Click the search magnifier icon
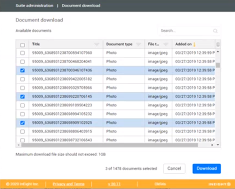Image resolution: width=235 pixels, height=189 pixels. click(215, 30)
